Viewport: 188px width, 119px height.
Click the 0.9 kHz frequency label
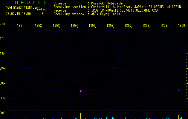click(2, 68)
